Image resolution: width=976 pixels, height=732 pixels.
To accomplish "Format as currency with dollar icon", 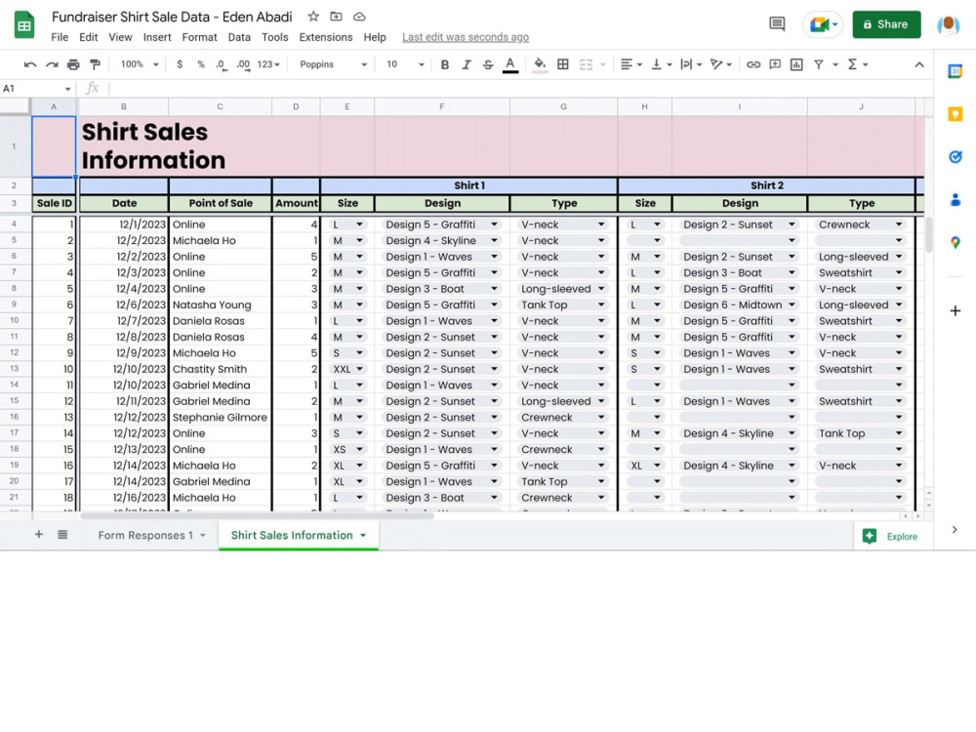I will [x=180, y=64].
